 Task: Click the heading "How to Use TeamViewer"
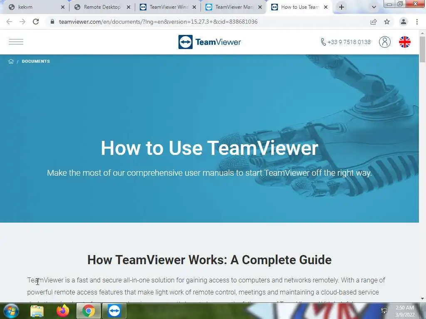(210, 148)
